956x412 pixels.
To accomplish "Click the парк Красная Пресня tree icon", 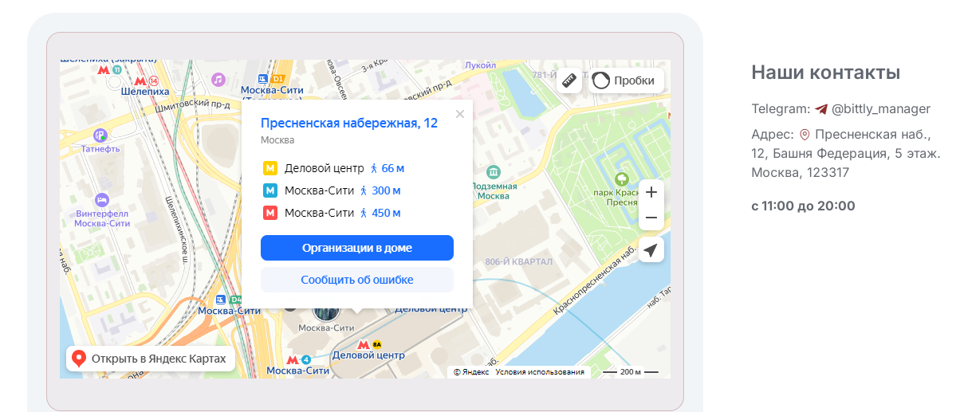I will click(622, 179).
